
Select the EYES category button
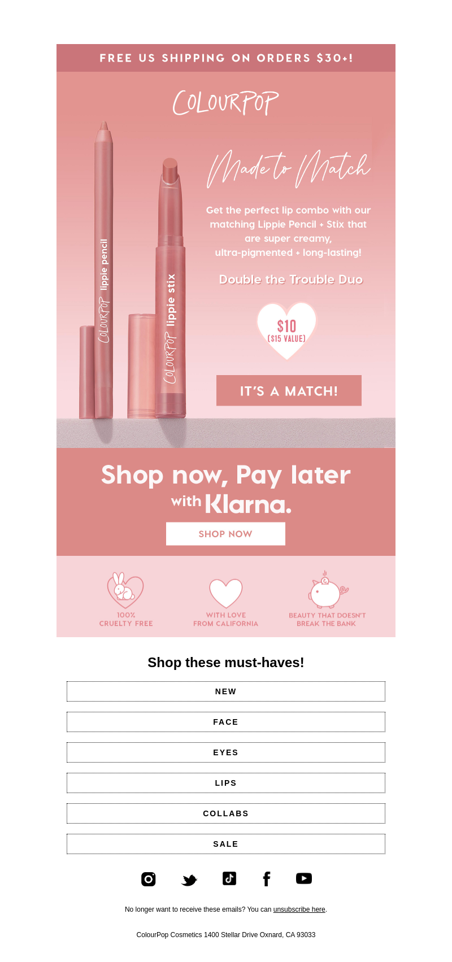pyautogui.click(x=226, y=752)
